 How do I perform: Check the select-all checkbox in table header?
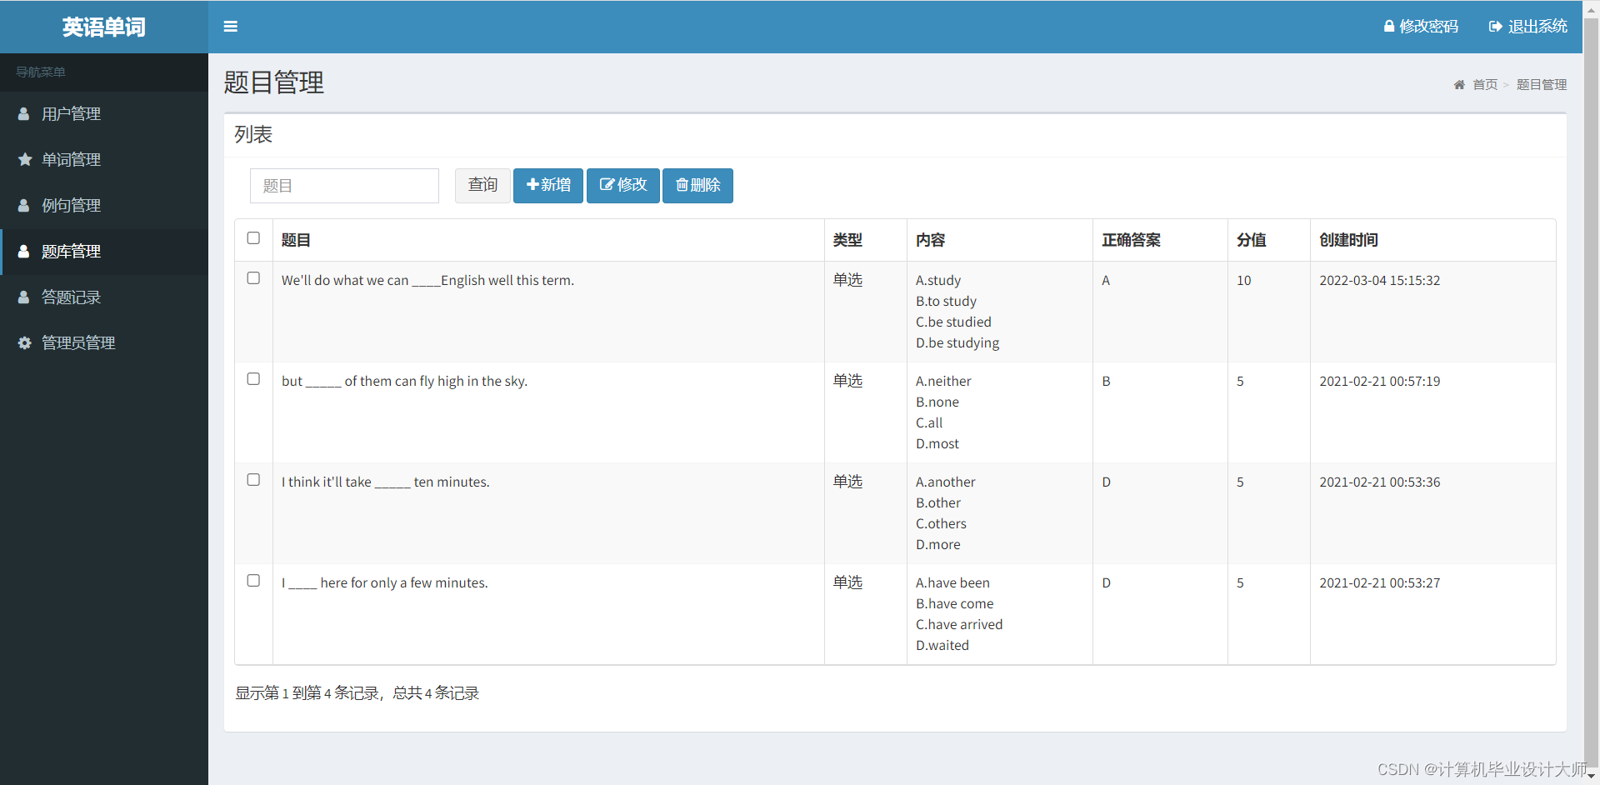click(253, 238)
